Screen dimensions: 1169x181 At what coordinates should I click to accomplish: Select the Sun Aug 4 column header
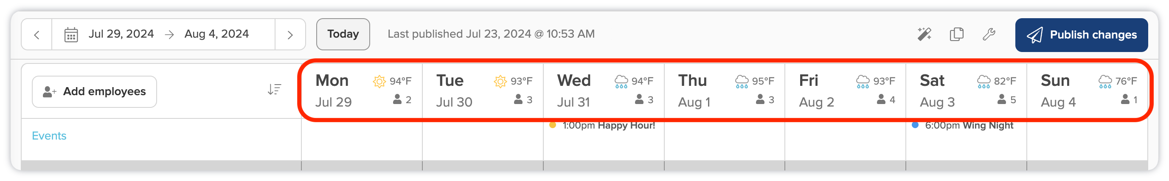click(x=1088, y=90)
